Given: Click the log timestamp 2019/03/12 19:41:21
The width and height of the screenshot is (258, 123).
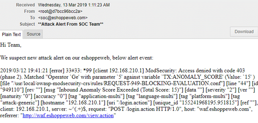Looking at the screenshot, I should (x=24, y=71).
